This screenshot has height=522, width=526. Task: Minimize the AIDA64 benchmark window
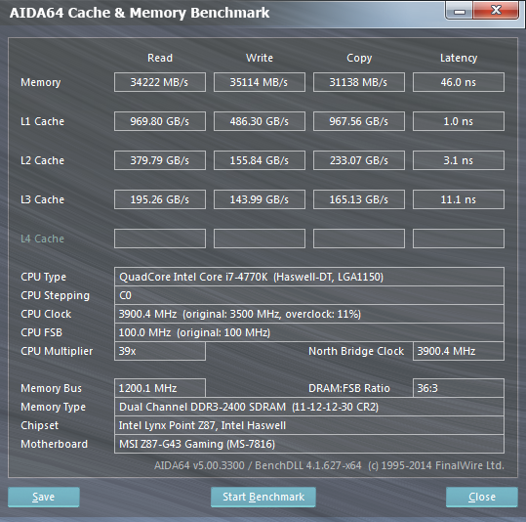coord(460,11)
